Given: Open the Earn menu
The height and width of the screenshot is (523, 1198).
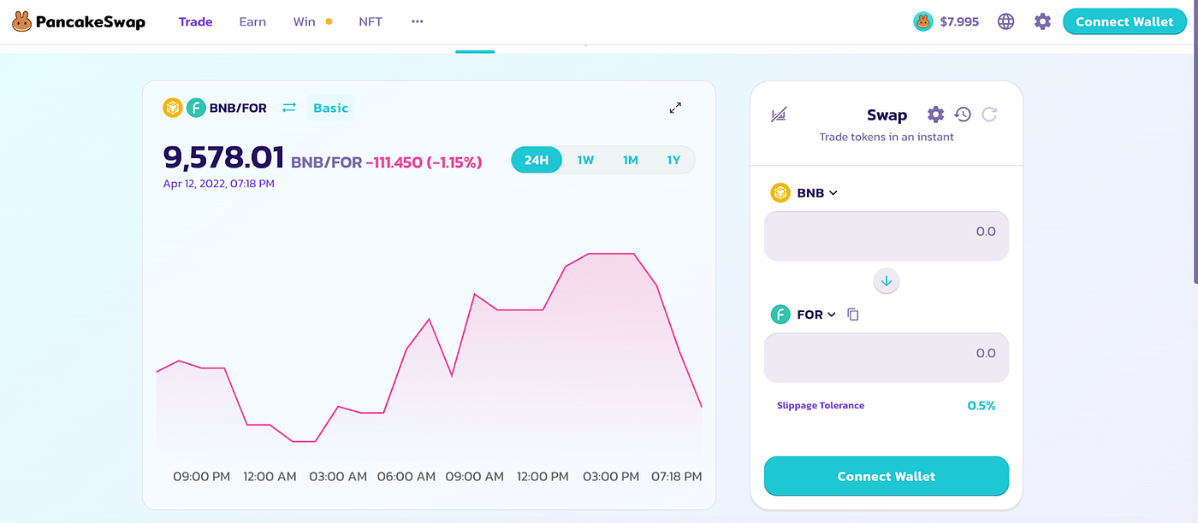Looking at the screenshot, I should (x=252, y=21).
